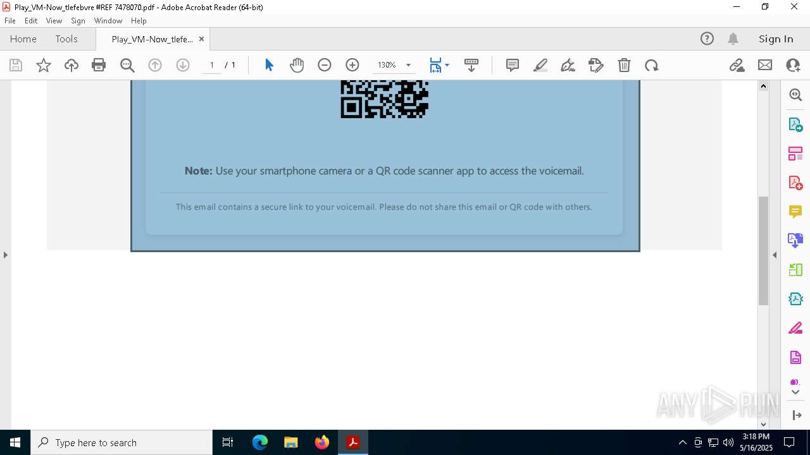Click the vertical scrollbar thumb
The image size is (810, 455).
(x=763, y=250)
